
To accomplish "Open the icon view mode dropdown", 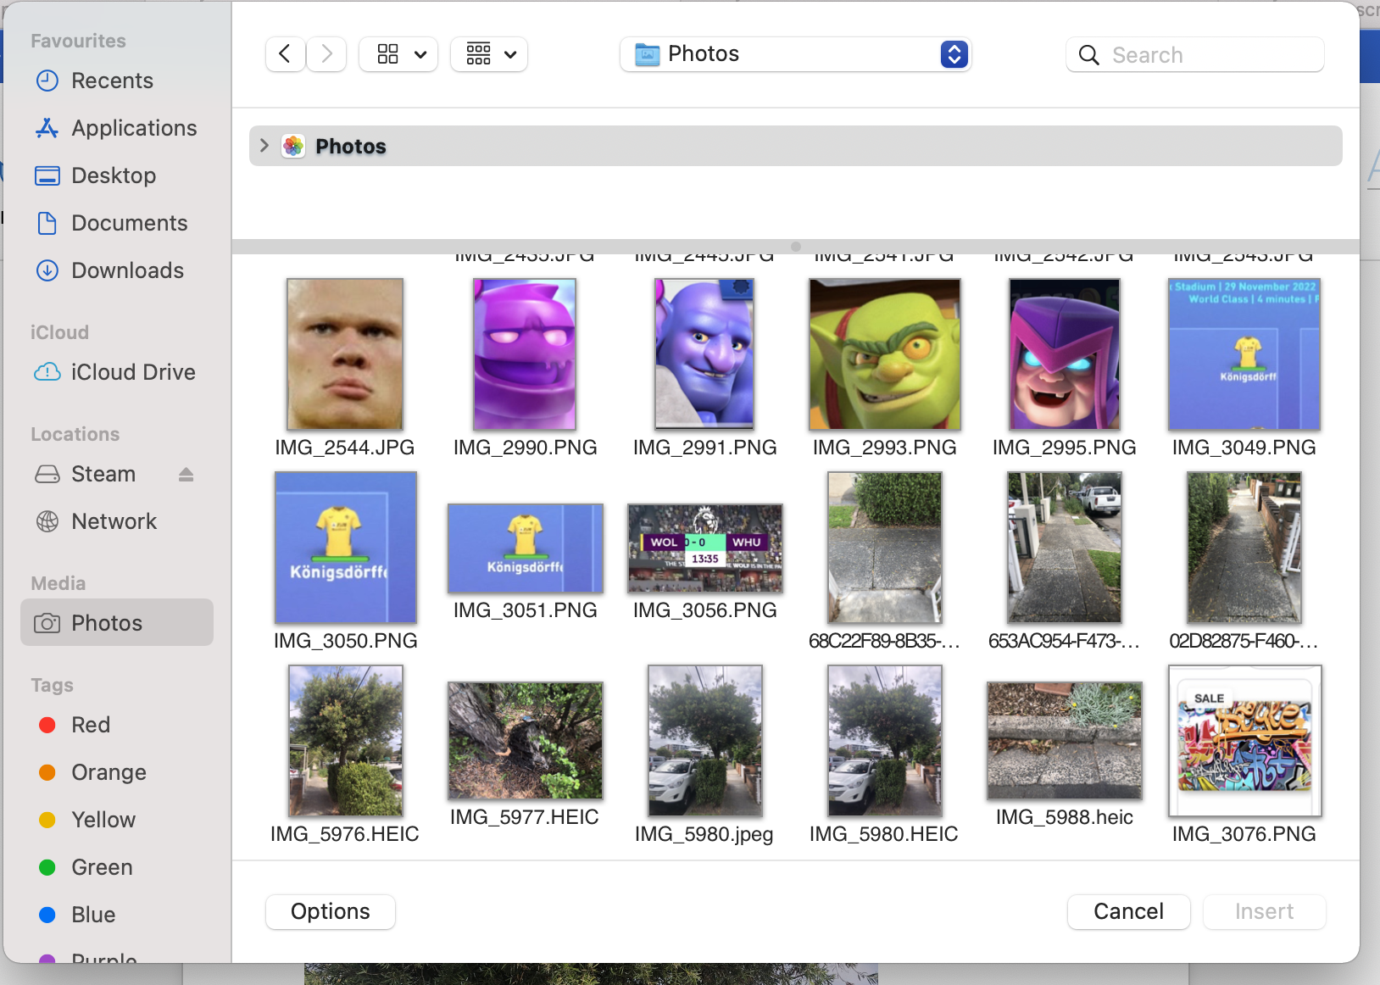I will tap(398, 54).
